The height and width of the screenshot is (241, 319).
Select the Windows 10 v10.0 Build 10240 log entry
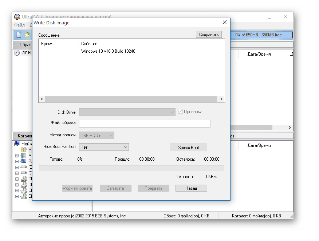pos(108,51)
